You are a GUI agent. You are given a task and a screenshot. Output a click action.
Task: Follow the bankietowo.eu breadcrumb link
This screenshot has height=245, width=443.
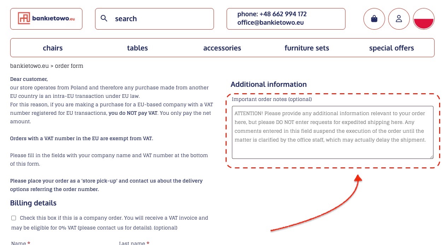(x=29, y=66)
